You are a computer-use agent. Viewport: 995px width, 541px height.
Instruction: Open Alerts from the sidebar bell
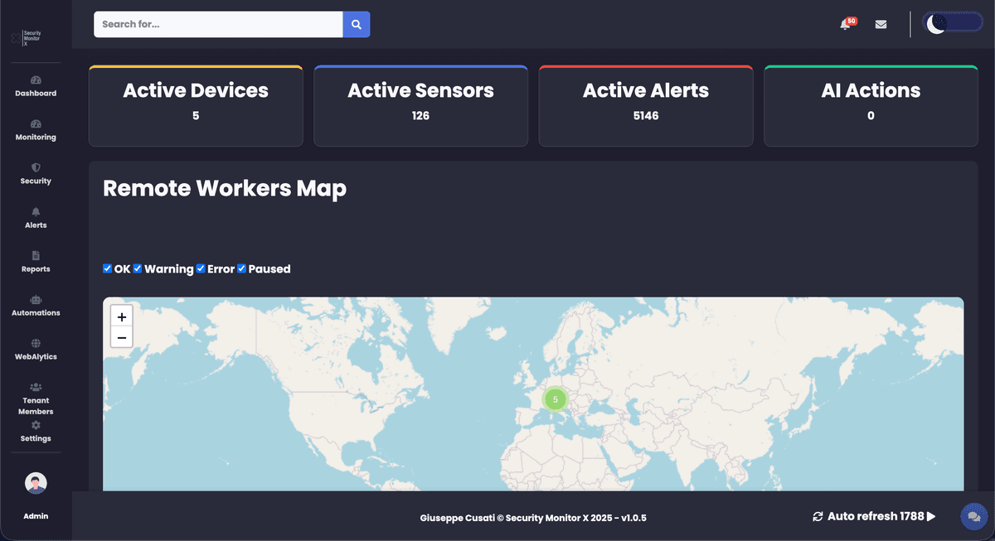36,212
